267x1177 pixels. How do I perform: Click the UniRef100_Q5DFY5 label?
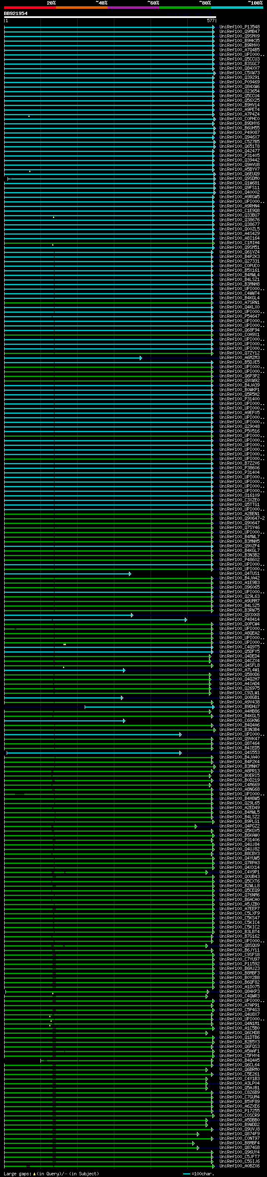[239, 652]
